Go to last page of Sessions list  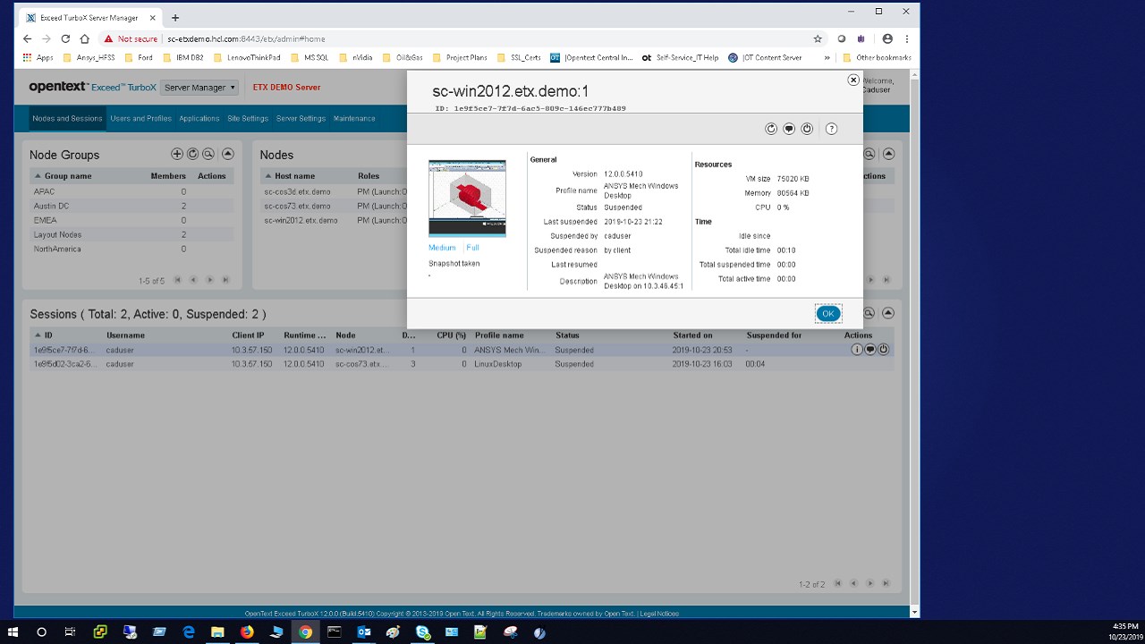tap(886, 583)
